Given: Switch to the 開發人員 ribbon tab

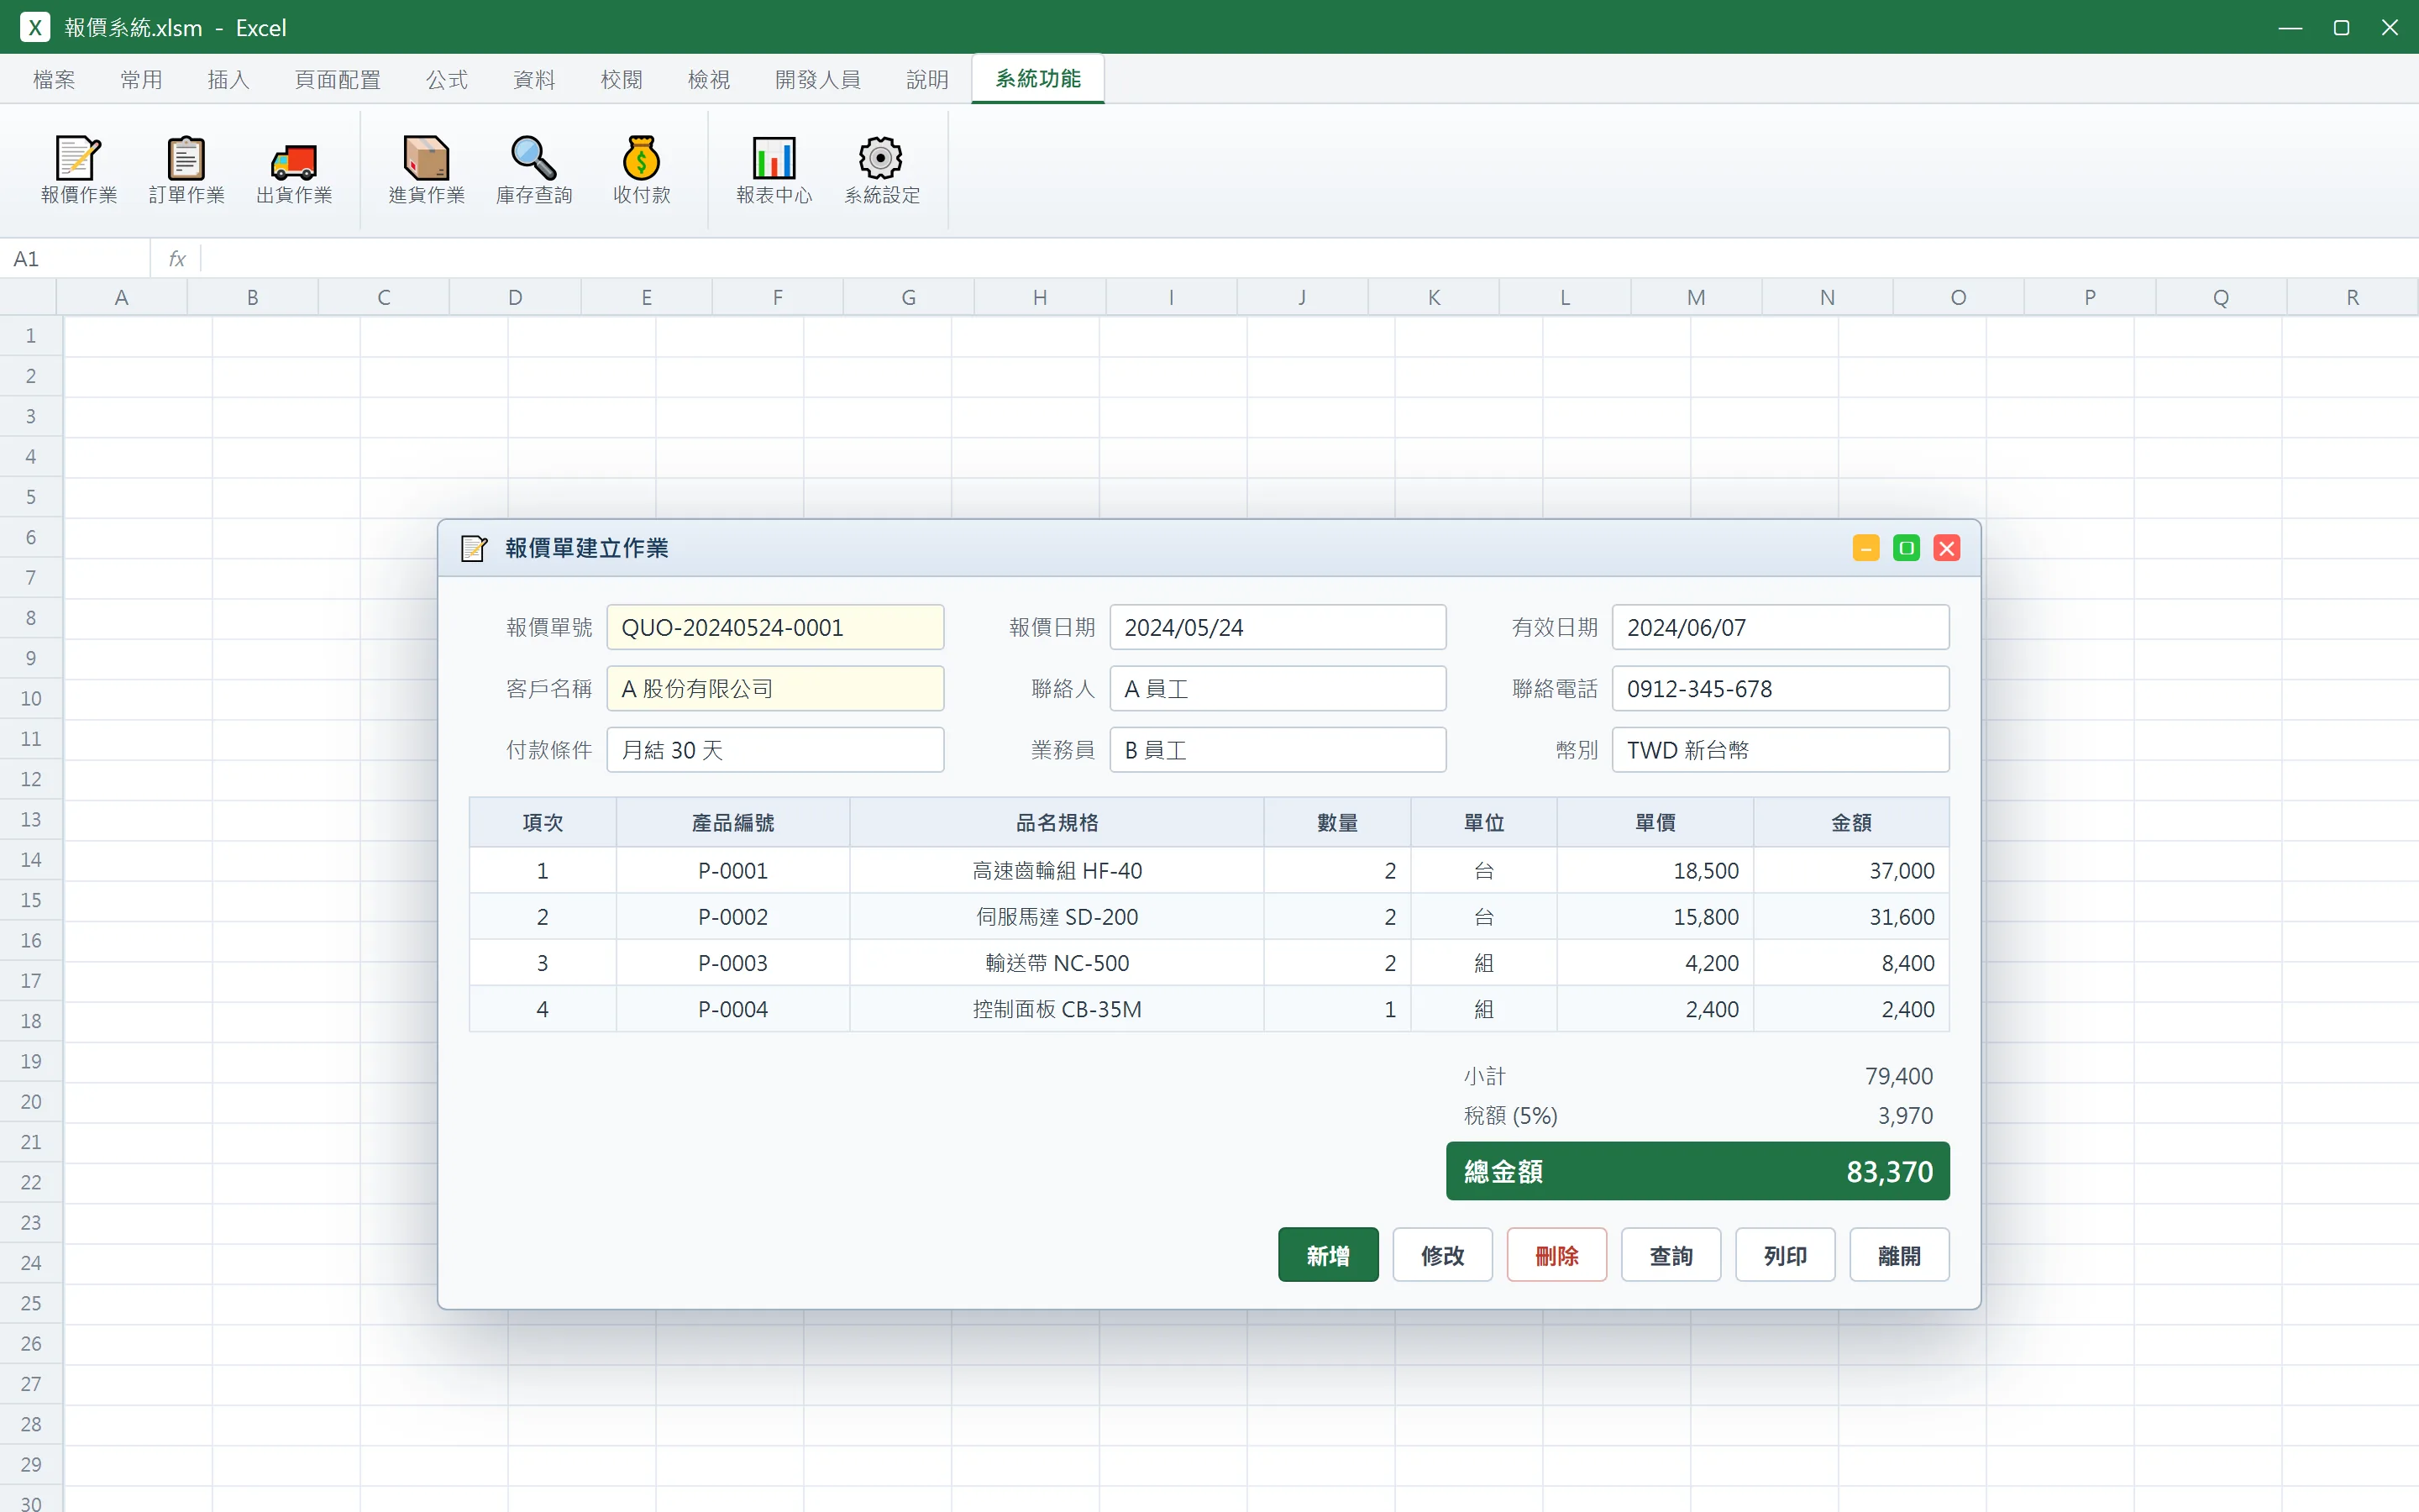Looking at the screenshot, I should [x=817, y=79].
